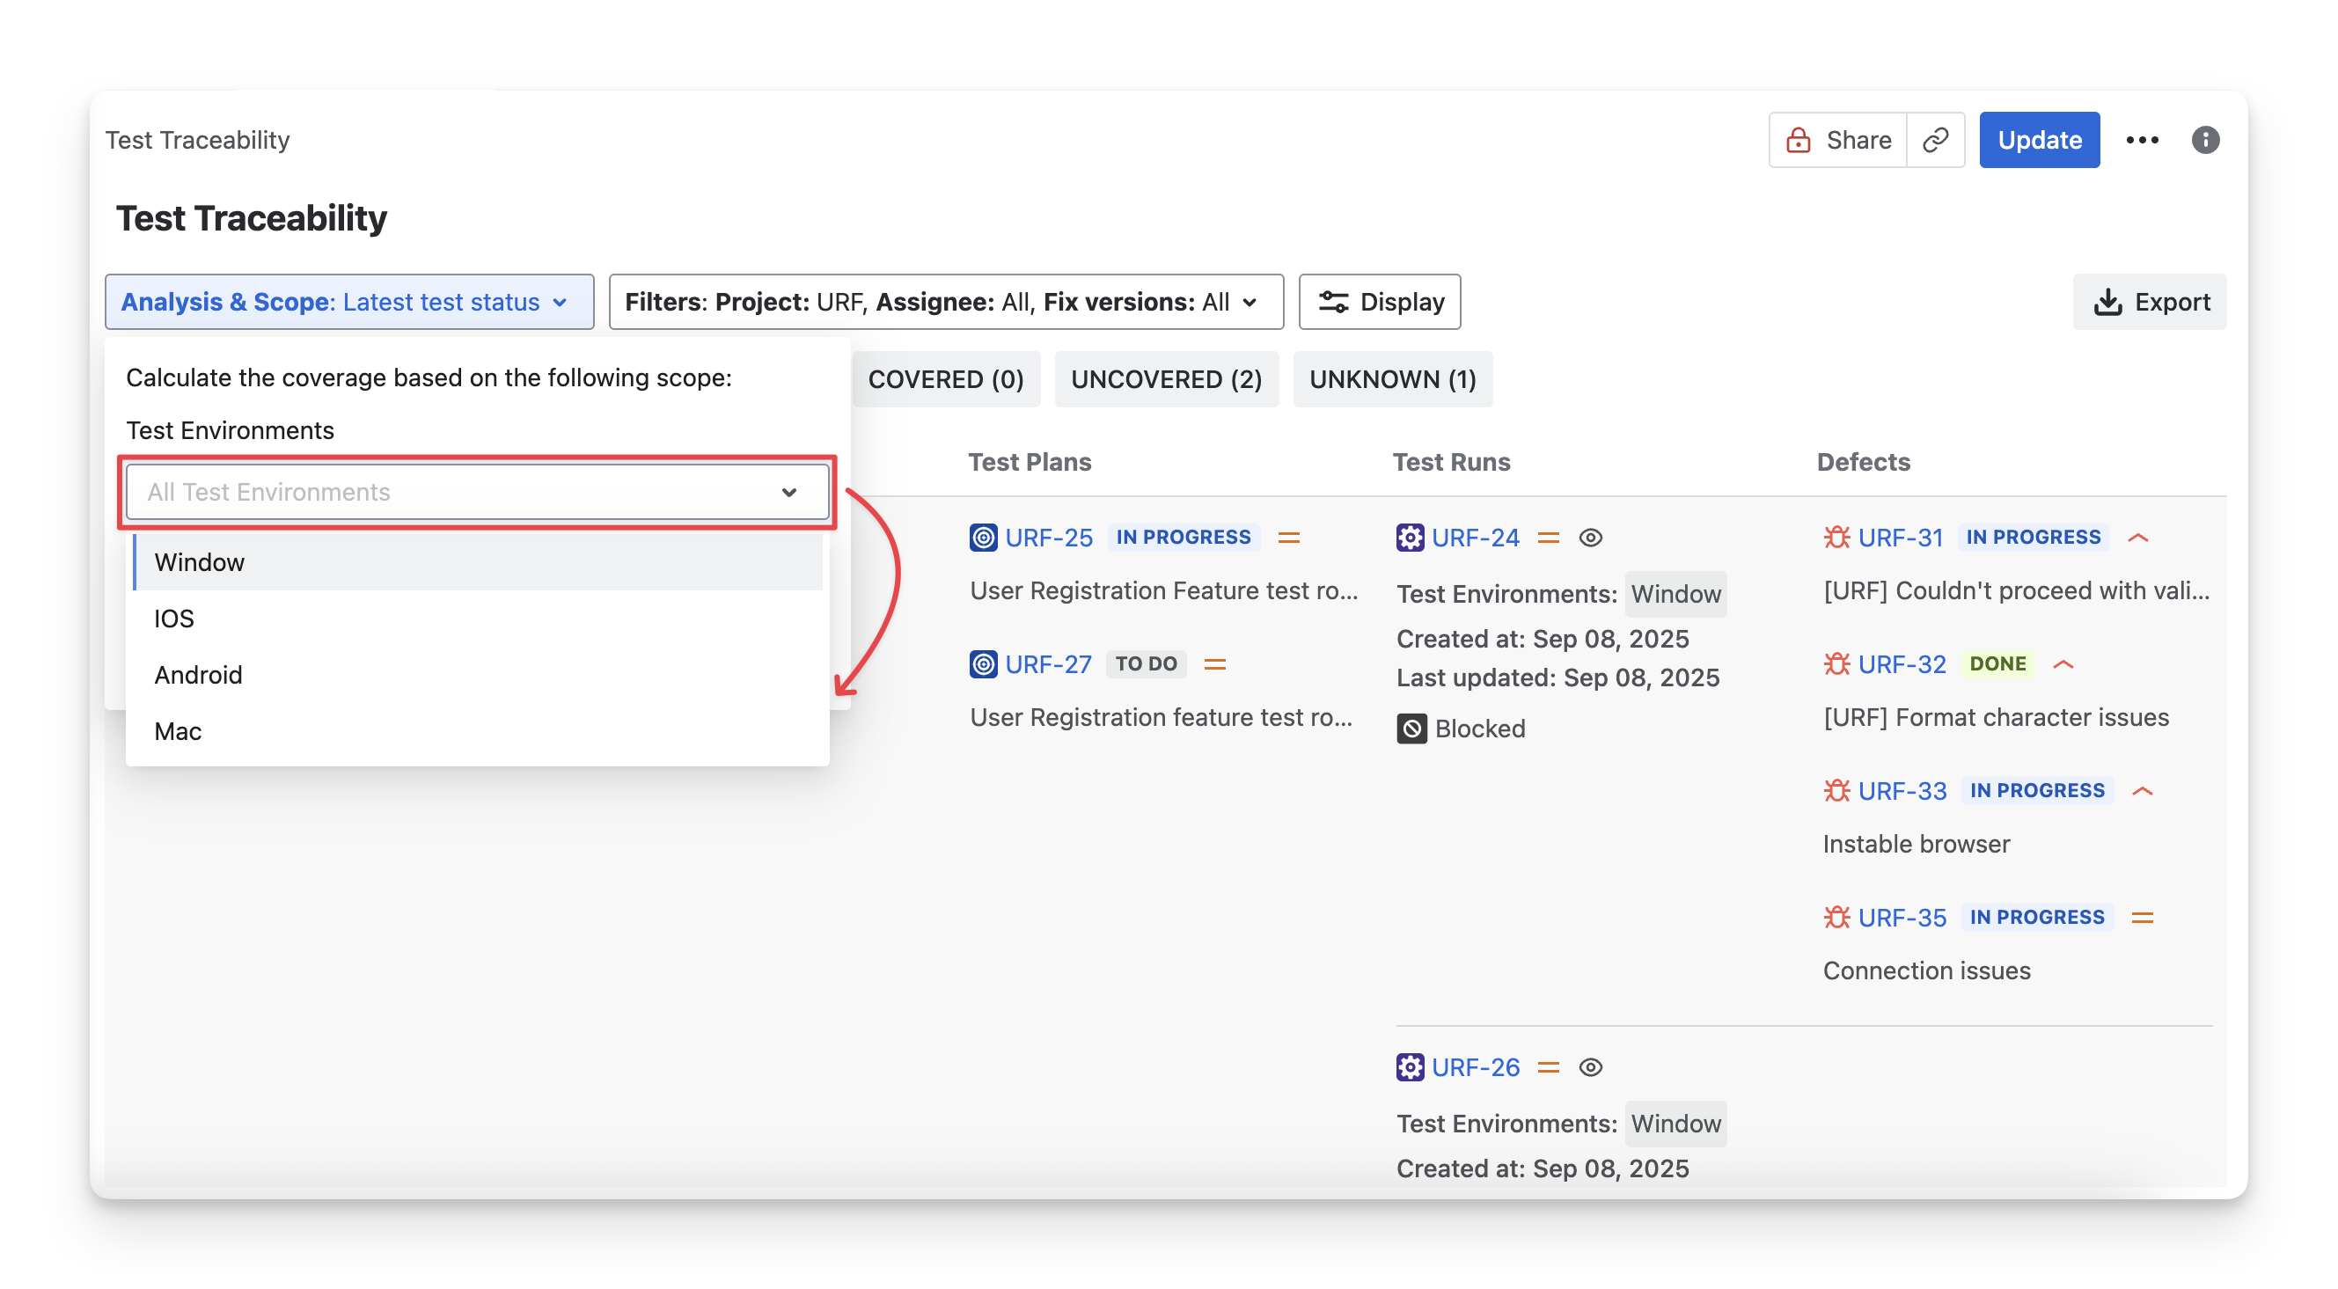Click the test plan icon beside URF-25
The image size is (2338, 1289).
tap(983, 538)
